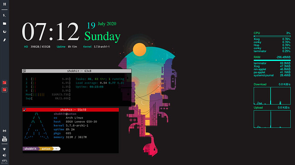Screen dimensions: 295x165
Task: Click the Arch ASCII logo in terminal
Action: pyautogui.click(x=36, y=126)
